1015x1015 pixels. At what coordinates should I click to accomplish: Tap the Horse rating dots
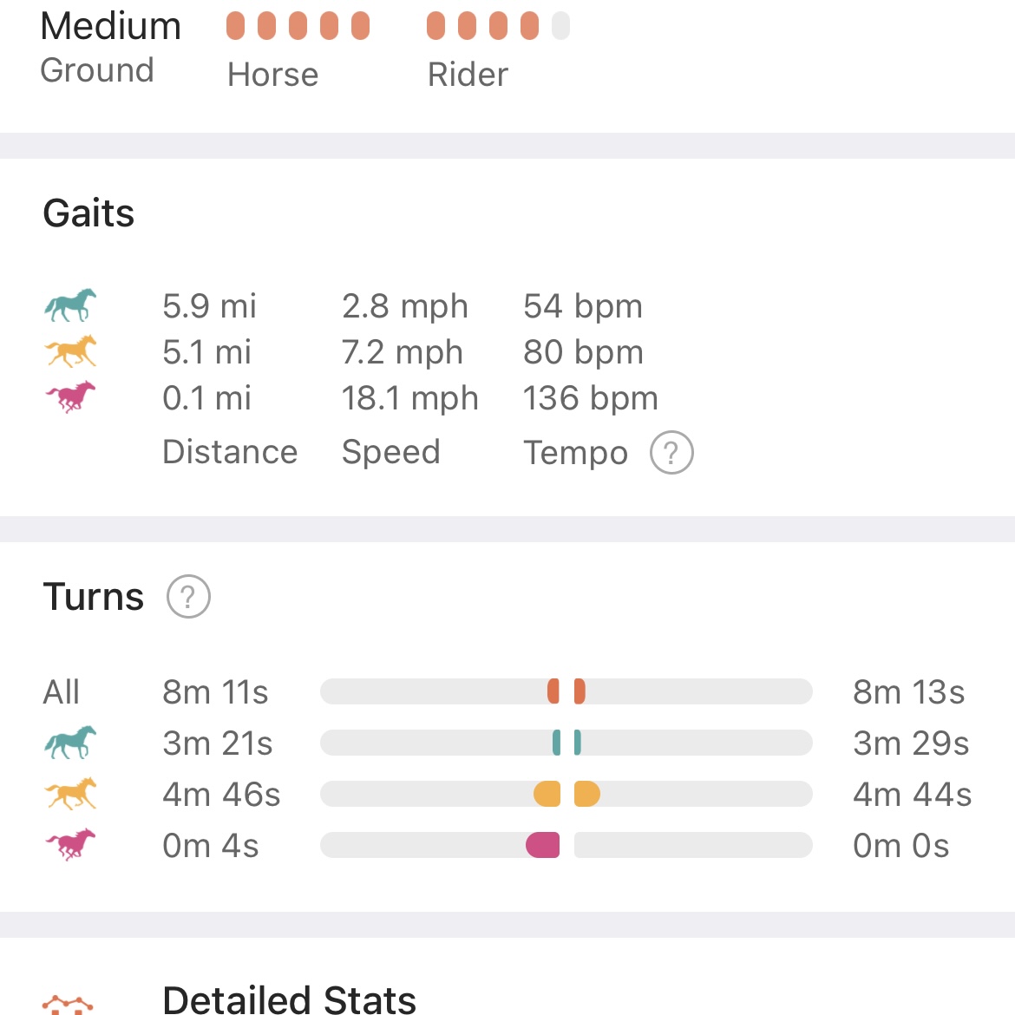[298, 26]
